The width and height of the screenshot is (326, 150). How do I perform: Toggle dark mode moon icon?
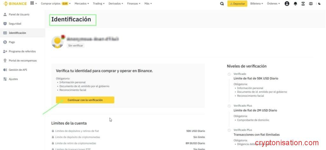point(320,4)
